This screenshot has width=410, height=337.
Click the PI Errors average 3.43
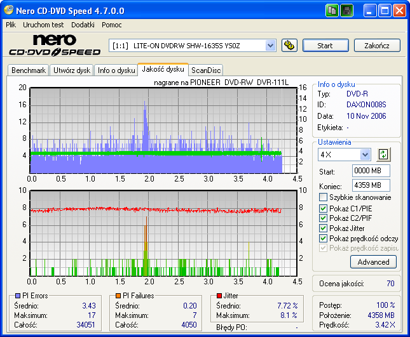tap(89, 305)
